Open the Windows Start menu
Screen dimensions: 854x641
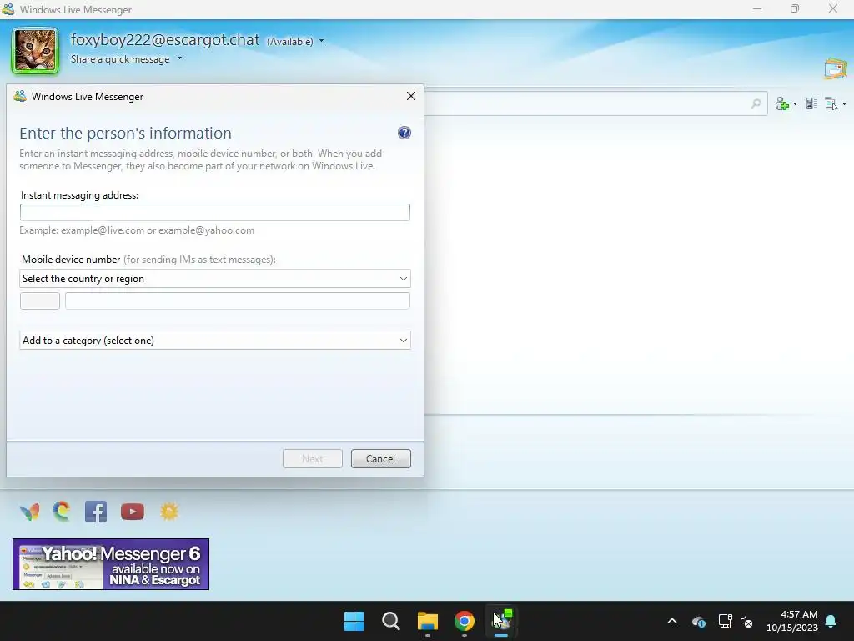[354, 621]
